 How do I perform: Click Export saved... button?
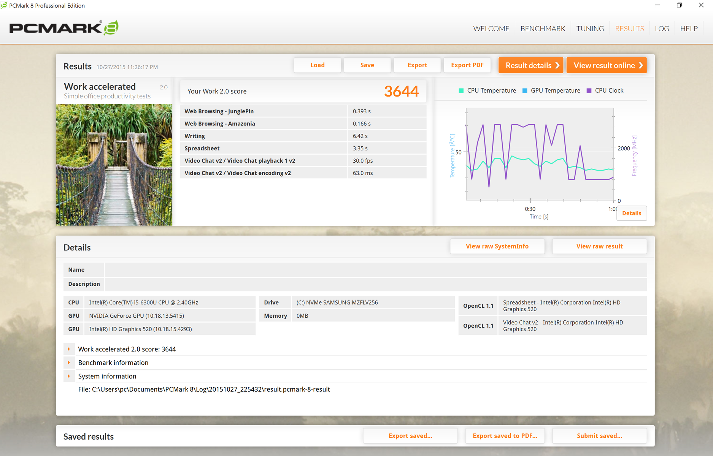pyautogui.click(x=410, y=436)
